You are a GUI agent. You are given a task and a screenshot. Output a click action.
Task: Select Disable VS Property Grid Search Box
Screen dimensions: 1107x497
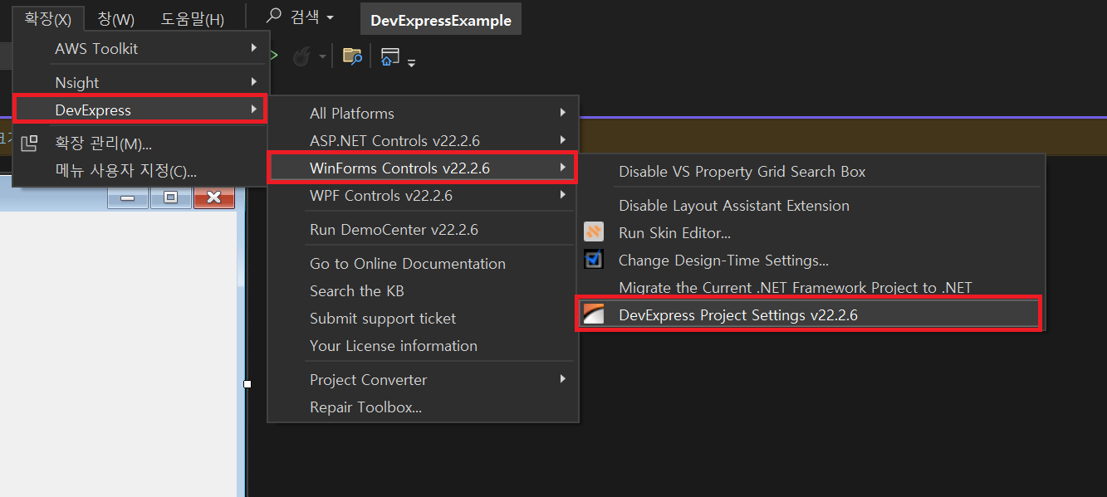(810, 172)
